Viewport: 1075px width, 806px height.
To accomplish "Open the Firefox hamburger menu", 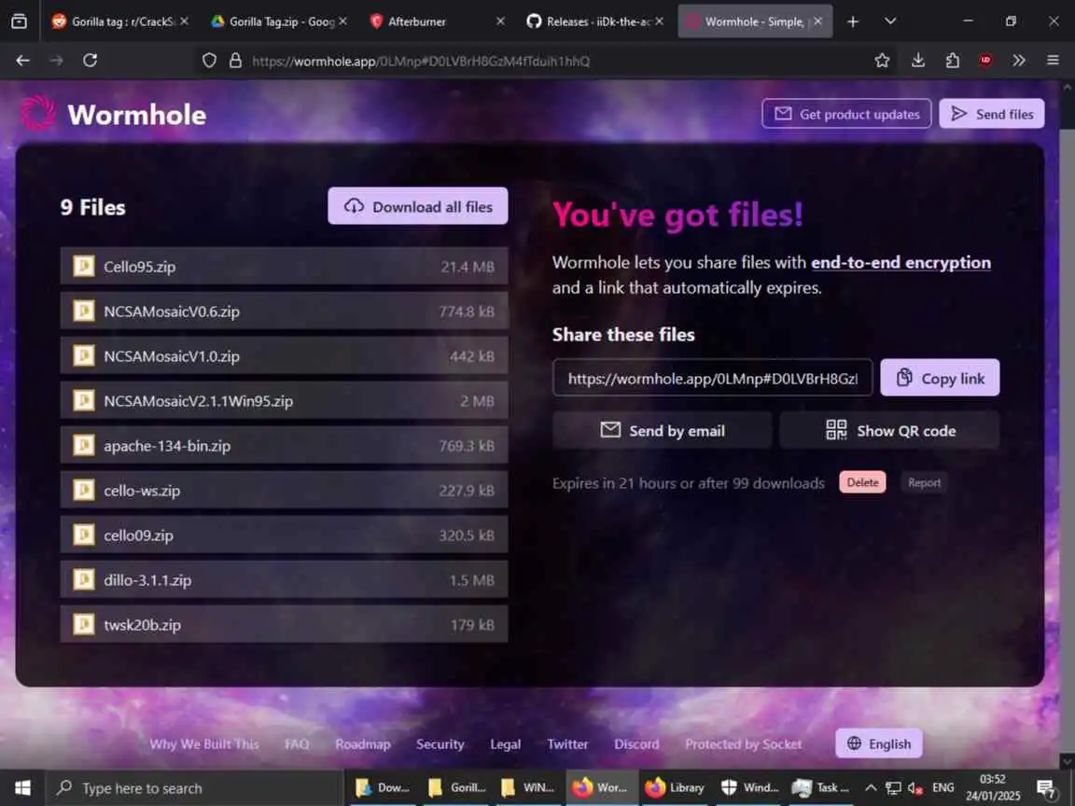I will [x=1053, y=61].
